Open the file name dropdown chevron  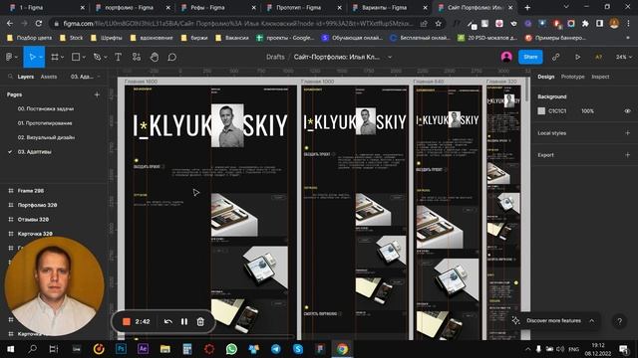click(x=390, y=58)
